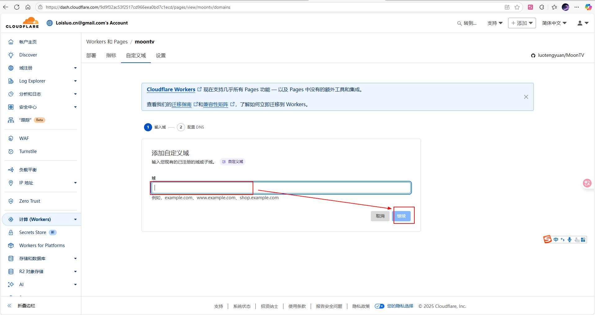595x315 pixels.
Task: Open the 隐私政策 footer link
Action: coord(361,306)
